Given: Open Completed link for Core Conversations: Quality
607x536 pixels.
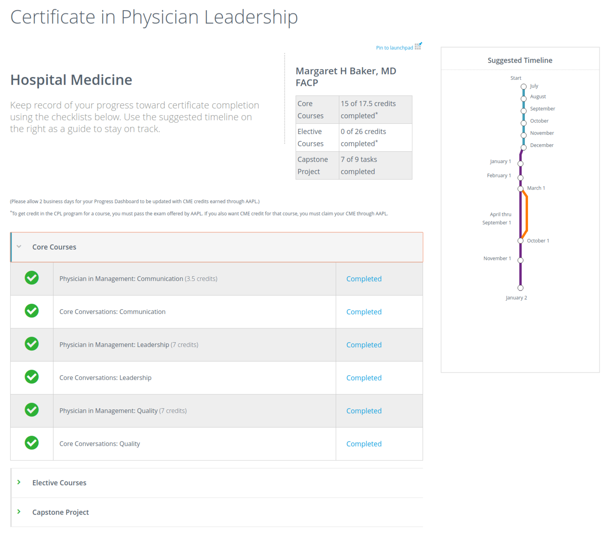Looking at the screenshot, I should tap(364, 443).
